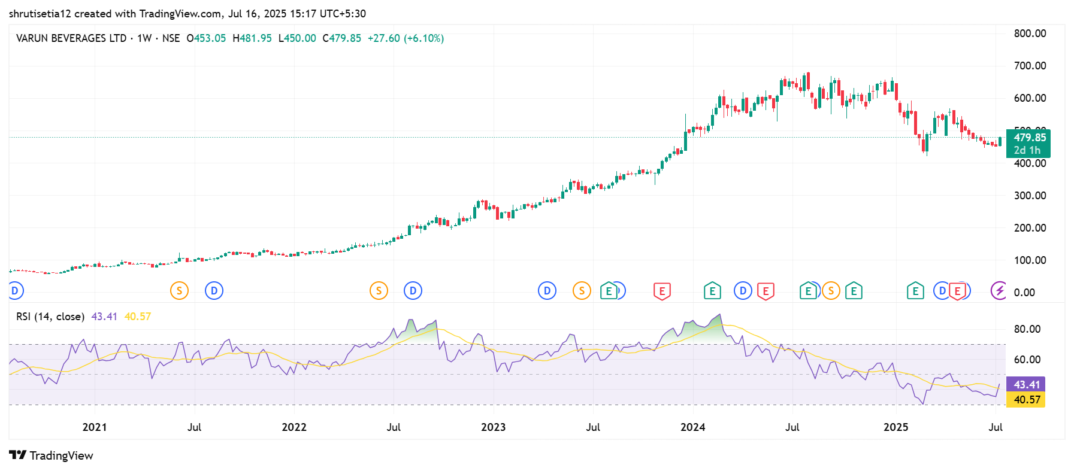Click yellow 40.57 tag on RSI scale
The width and height of the screenshot is (1074, 471).
click(1026, 399)
